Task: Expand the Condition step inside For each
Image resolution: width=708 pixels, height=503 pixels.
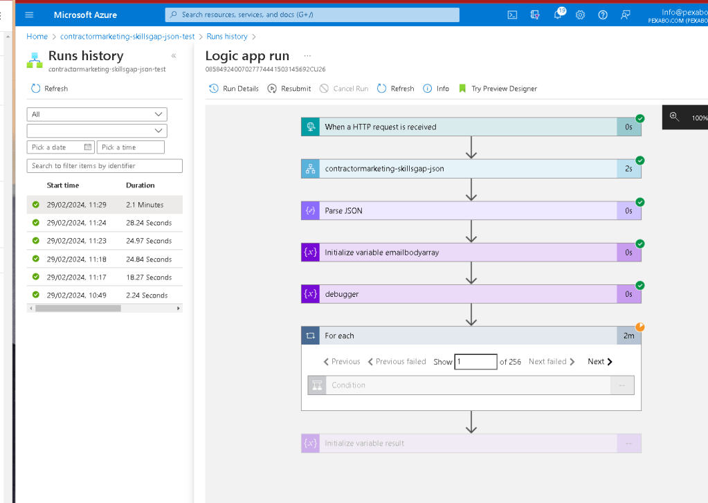Action: 471,385
